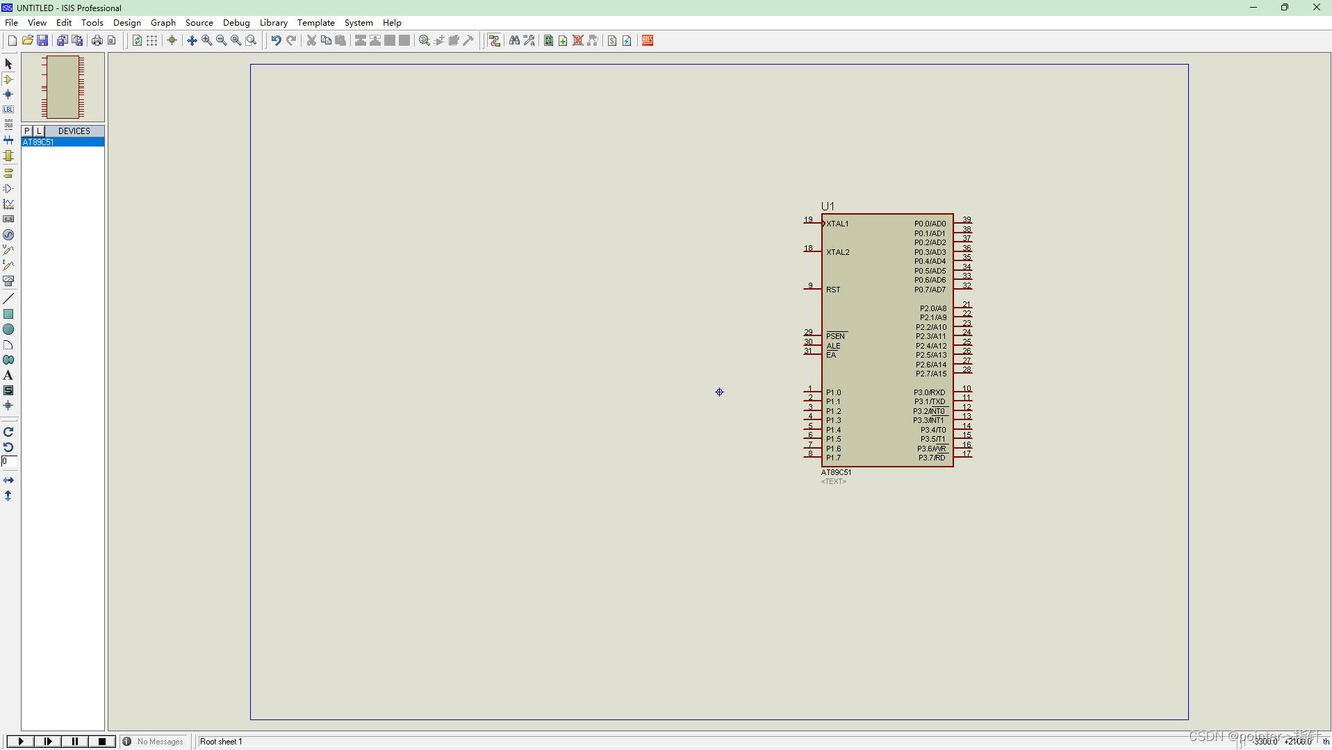Open the Library menu
This screenshot has width=1332, height=750.
[x=274, y=22]
